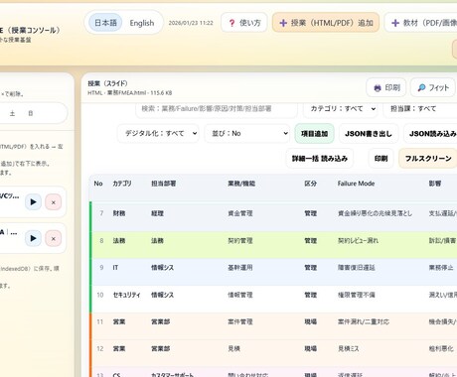Click the 担当部署 column header

(x=164, y=184)
